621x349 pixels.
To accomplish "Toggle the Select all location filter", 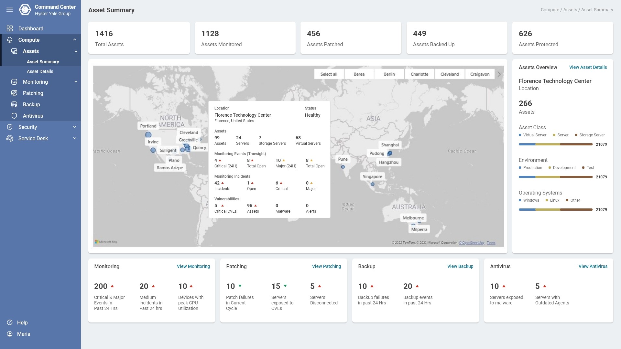I will pyautogui.click(x=329, y=74).
